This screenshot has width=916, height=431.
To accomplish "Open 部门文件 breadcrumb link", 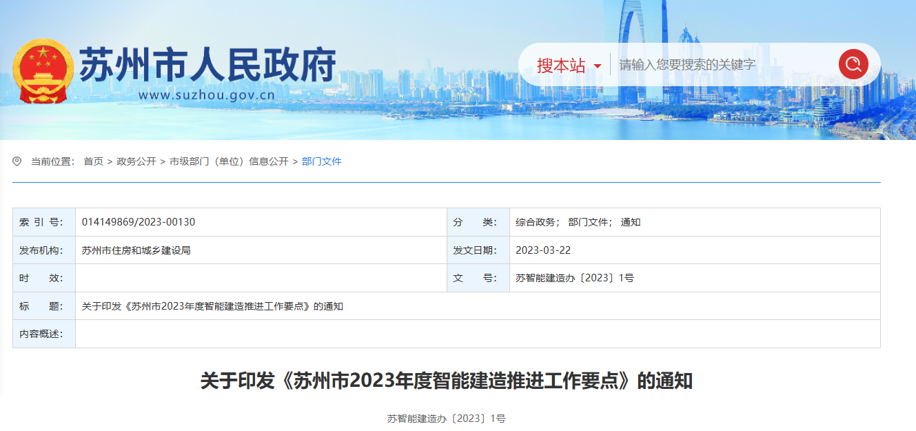I will point(322,161).
